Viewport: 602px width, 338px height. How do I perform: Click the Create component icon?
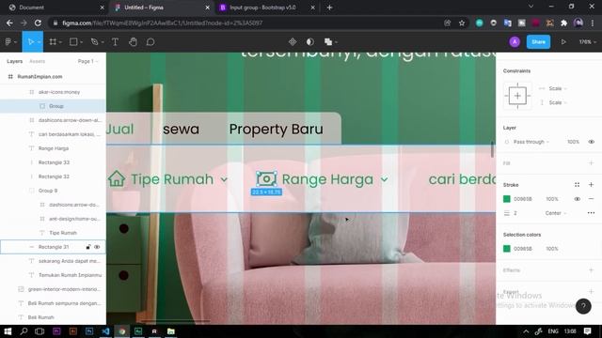[x=293, y=41]
